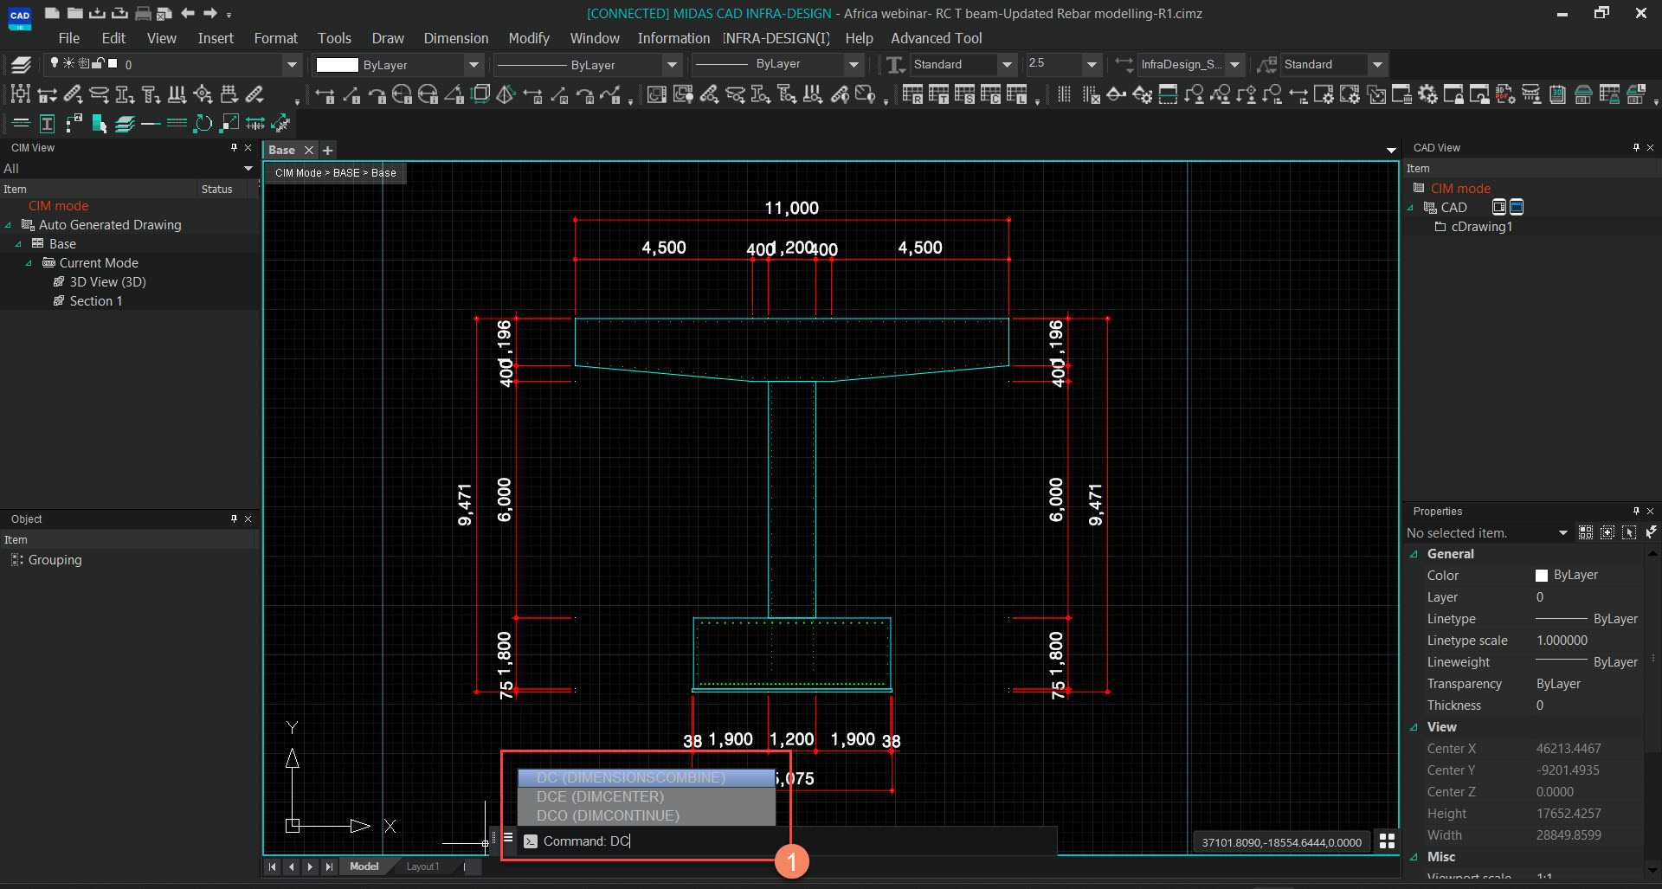The image size is (1662, 889).
Task: Open the Dimension menu
Action: 456,38
